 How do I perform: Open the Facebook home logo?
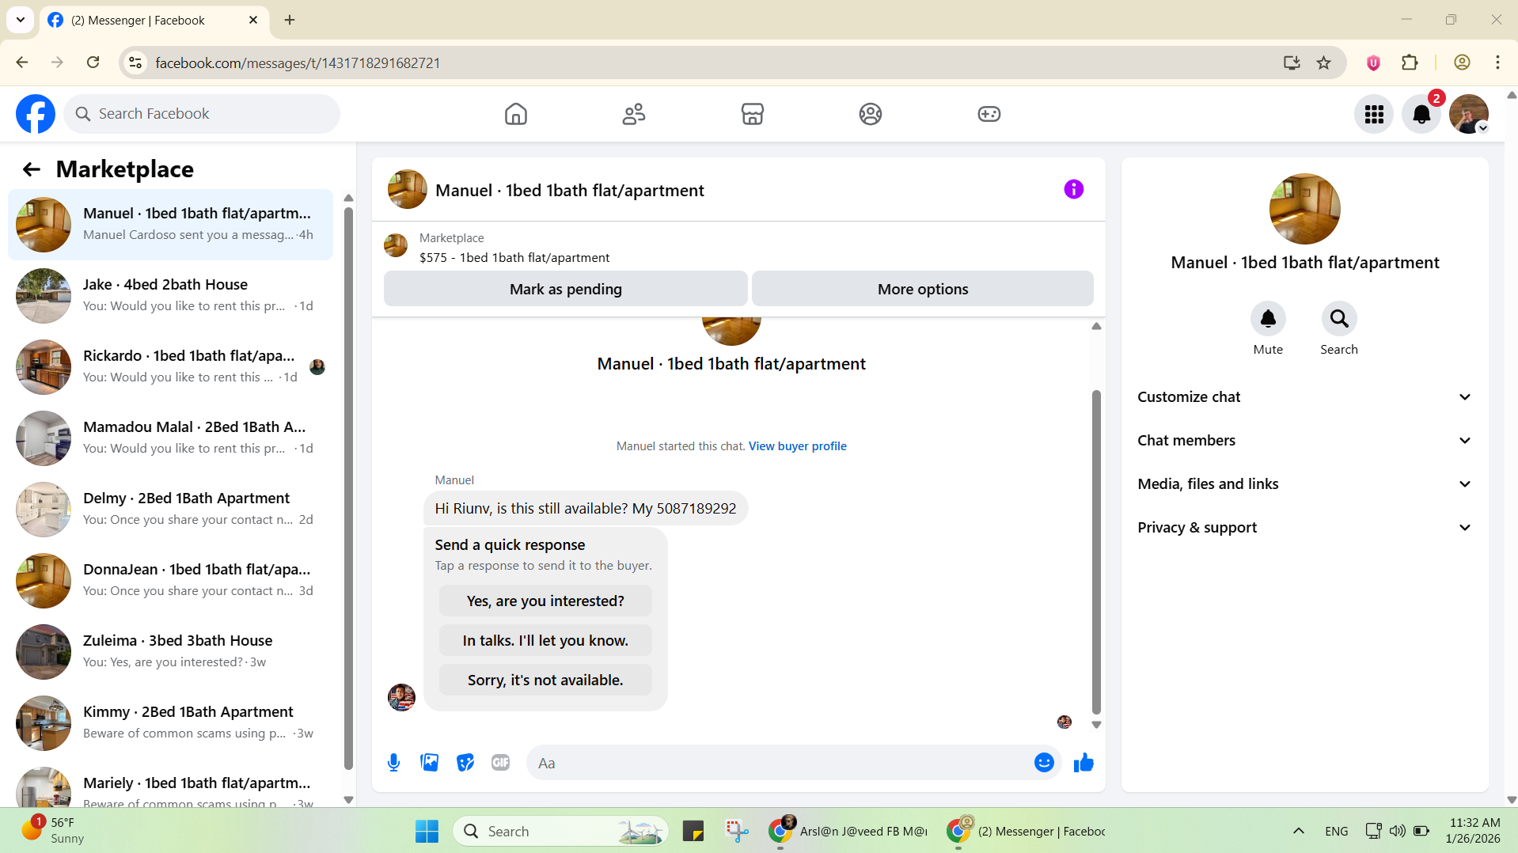click(x=36, y=114)
